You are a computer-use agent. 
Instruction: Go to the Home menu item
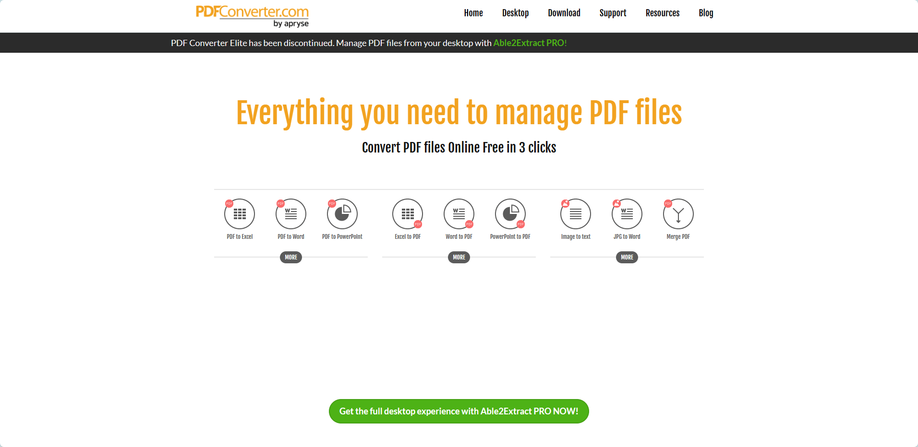click(x=473, y=13)
